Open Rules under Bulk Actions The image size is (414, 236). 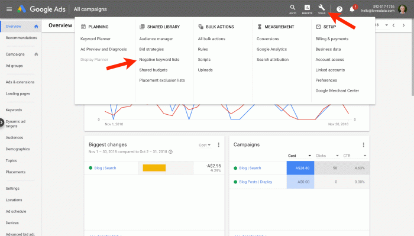tap(203, 49)
